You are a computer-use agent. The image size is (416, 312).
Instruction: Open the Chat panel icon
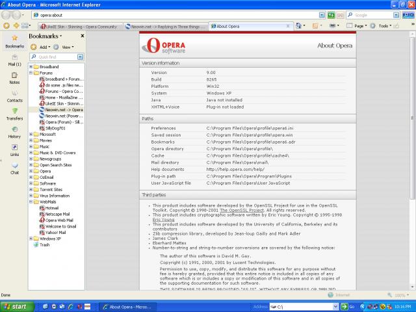click(x=14, y=168)
